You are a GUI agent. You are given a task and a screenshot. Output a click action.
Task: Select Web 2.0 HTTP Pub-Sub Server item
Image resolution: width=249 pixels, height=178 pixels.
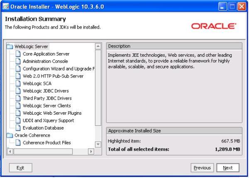(53, 76)
